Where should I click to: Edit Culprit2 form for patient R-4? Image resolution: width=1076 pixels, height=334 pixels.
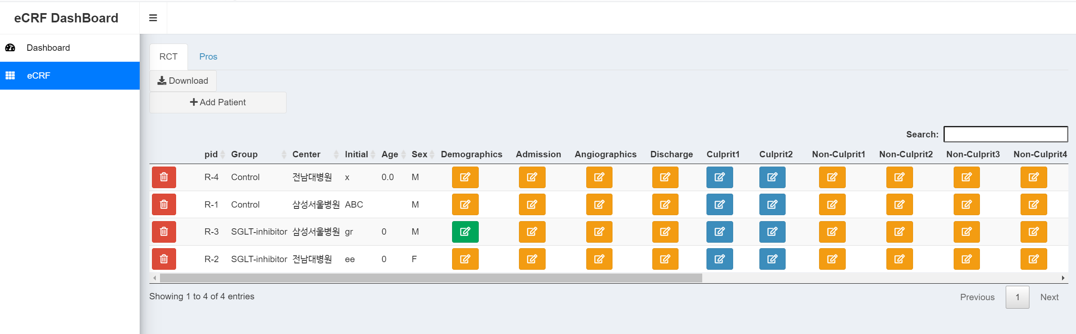[772, 177]
